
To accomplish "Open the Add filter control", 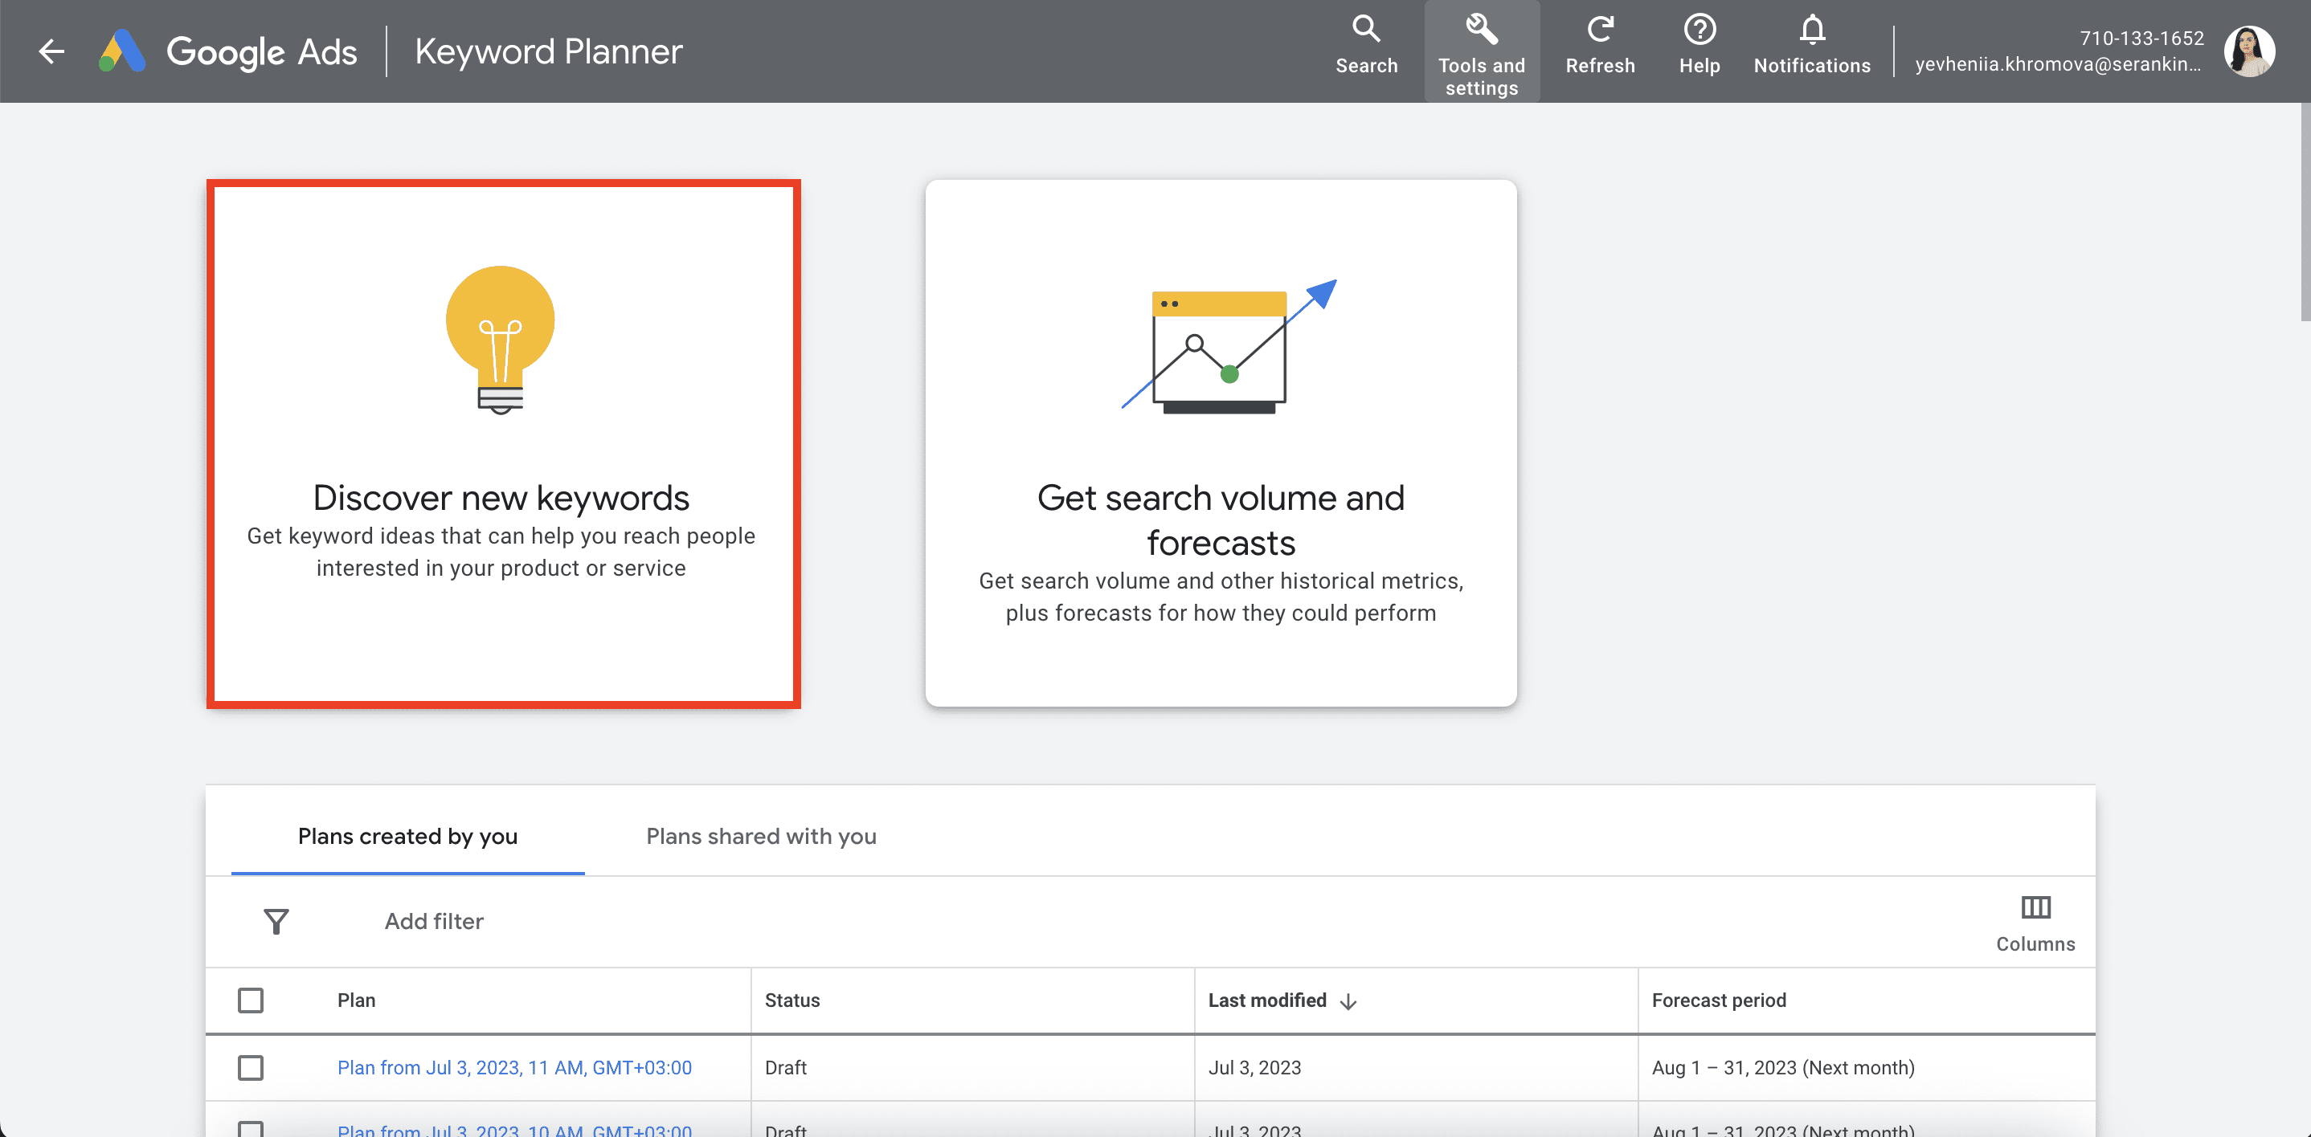I will (433, 922).
